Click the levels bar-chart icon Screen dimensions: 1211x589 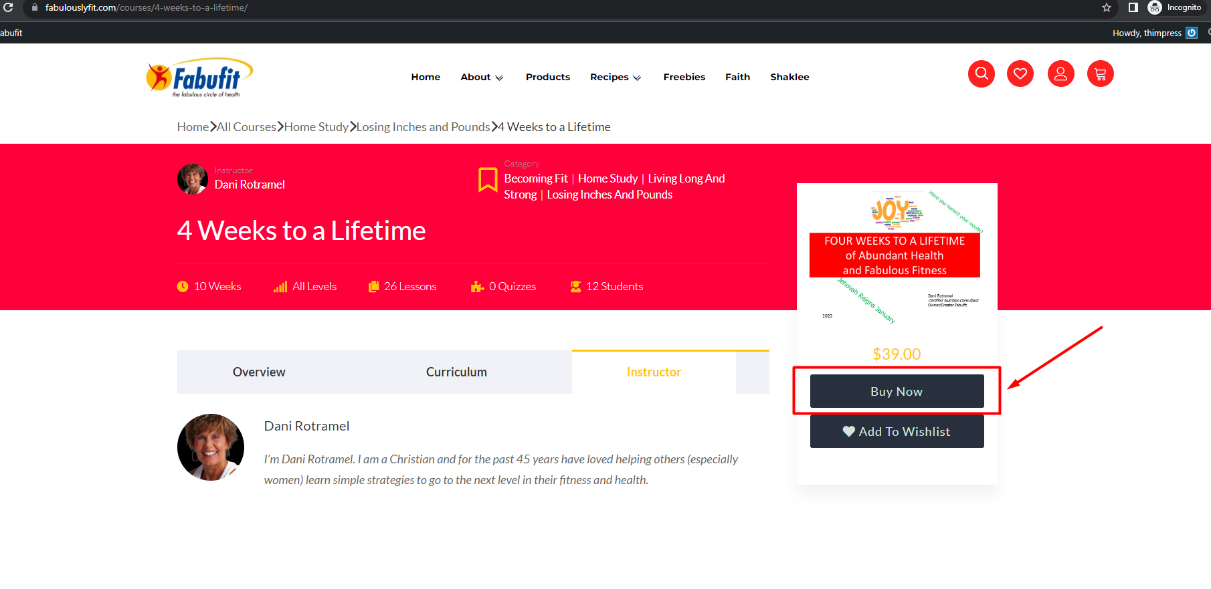(x=280, y=286)
